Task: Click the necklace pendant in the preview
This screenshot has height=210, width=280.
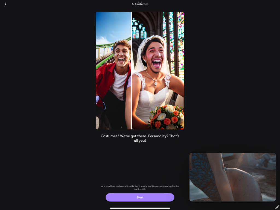Action: 155,83
